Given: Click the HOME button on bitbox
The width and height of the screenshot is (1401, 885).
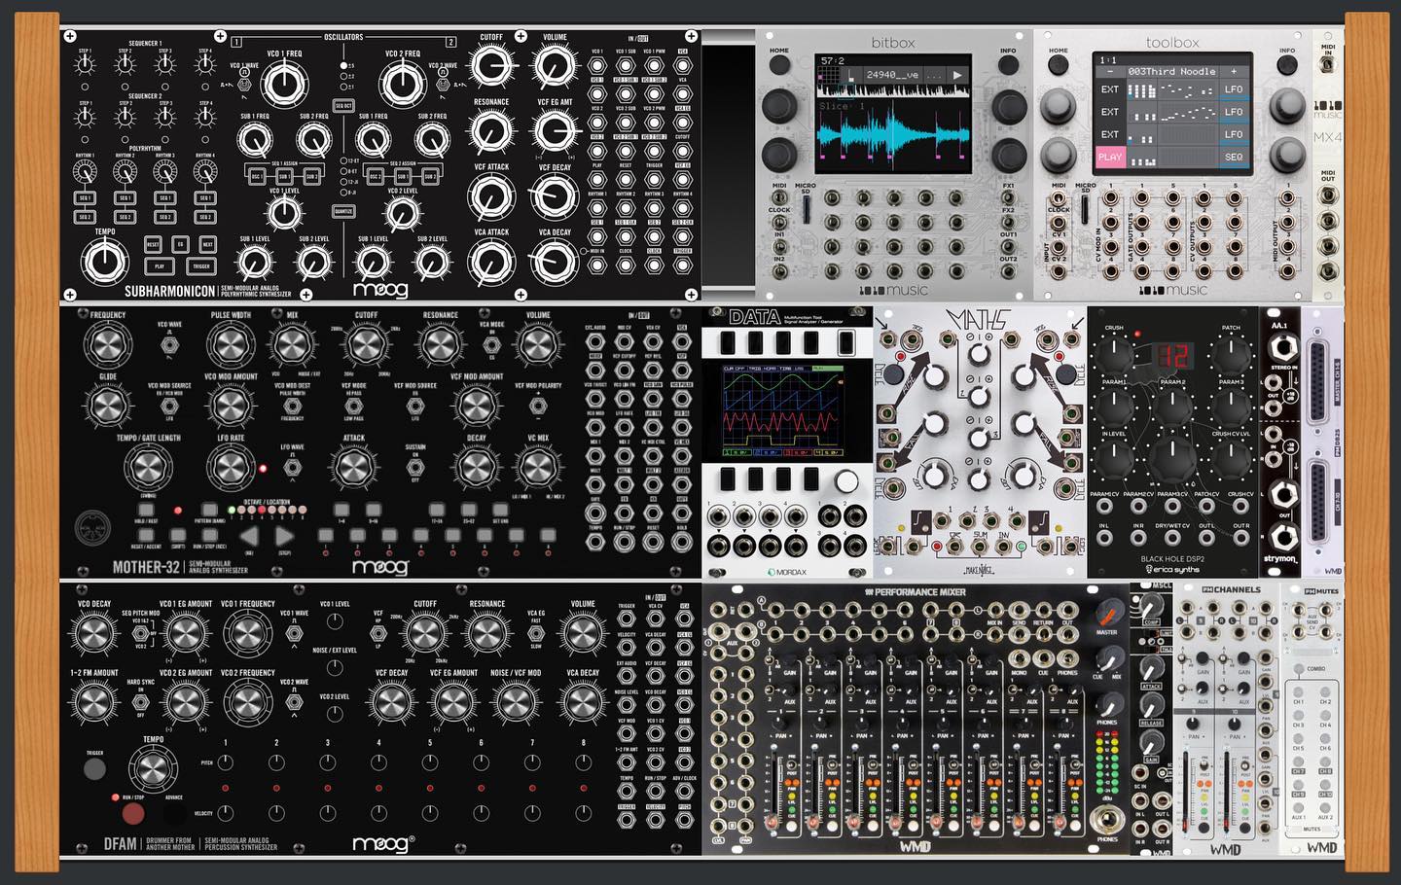Looking at the screenshot, I should point(779,66).
